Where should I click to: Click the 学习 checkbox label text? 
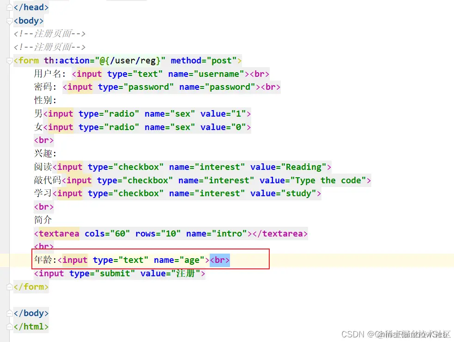tap(43, 193)
